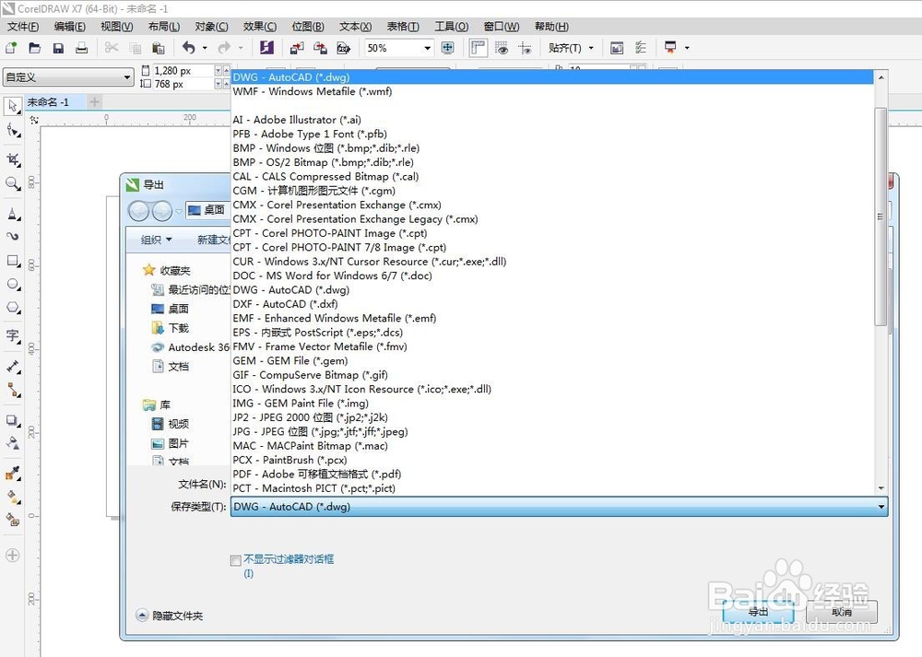Expand the undo history dropdown arrow
This screenshot has width=922, height=657.
pos(205,48)
